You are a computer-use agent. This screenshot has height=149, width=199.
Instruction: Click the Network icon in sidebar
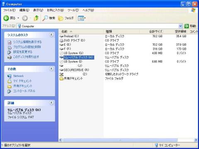10,76
